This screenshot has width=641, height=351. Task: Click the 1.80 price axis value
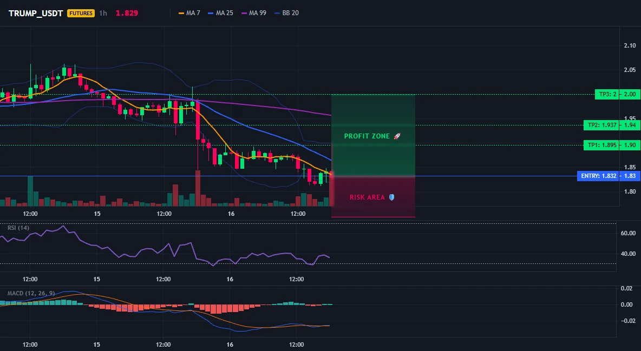pos(630,191)
